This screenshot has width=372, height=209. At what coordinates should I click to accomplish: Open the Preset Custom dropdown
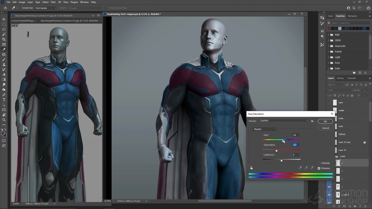point(284,121)
